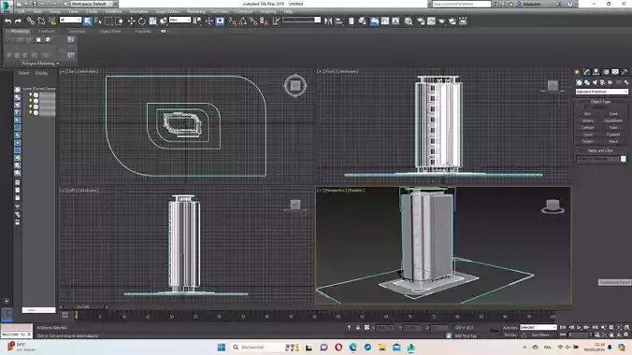Switch to the Object Paint ribbon tab
This screenshot has height=355, width=632.
pyautogui.click(x=111, y=31)
